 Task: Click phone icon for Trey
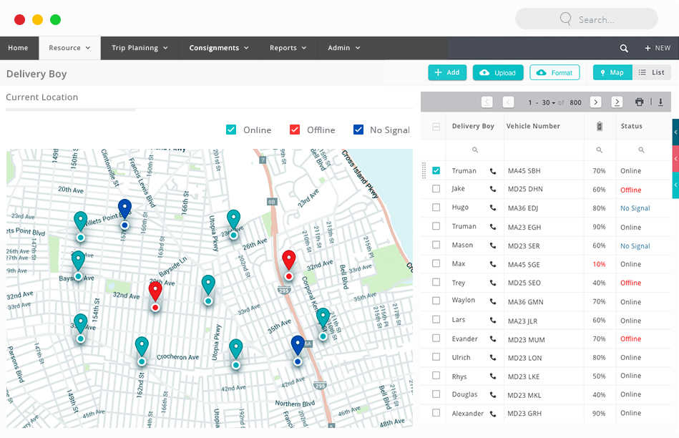coord(493,283)
